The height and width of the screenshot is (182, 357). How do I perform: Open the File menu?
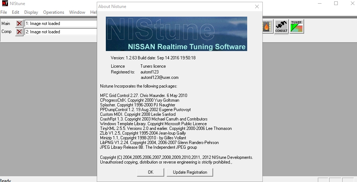(4, 12)
